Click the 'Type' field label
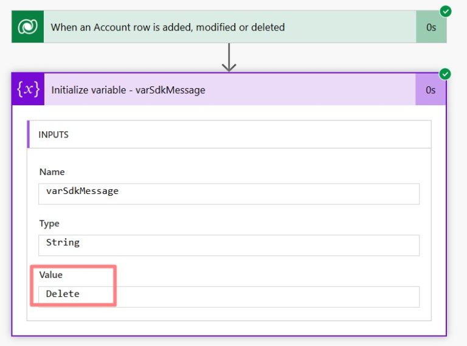The image size is (467, 346). (x=49, y=224)
